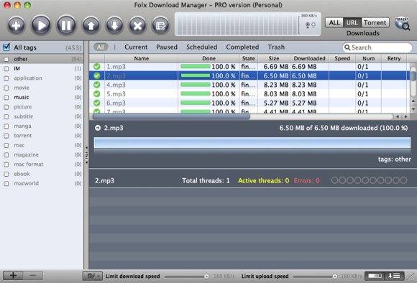Click the add tag plus button at bottom left

(13, 276)
